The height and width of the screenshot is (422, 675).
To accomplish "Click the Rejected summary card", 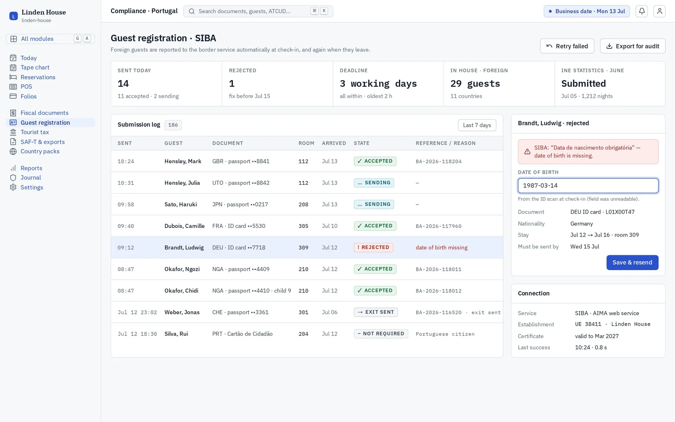I will tap(277, 84).
